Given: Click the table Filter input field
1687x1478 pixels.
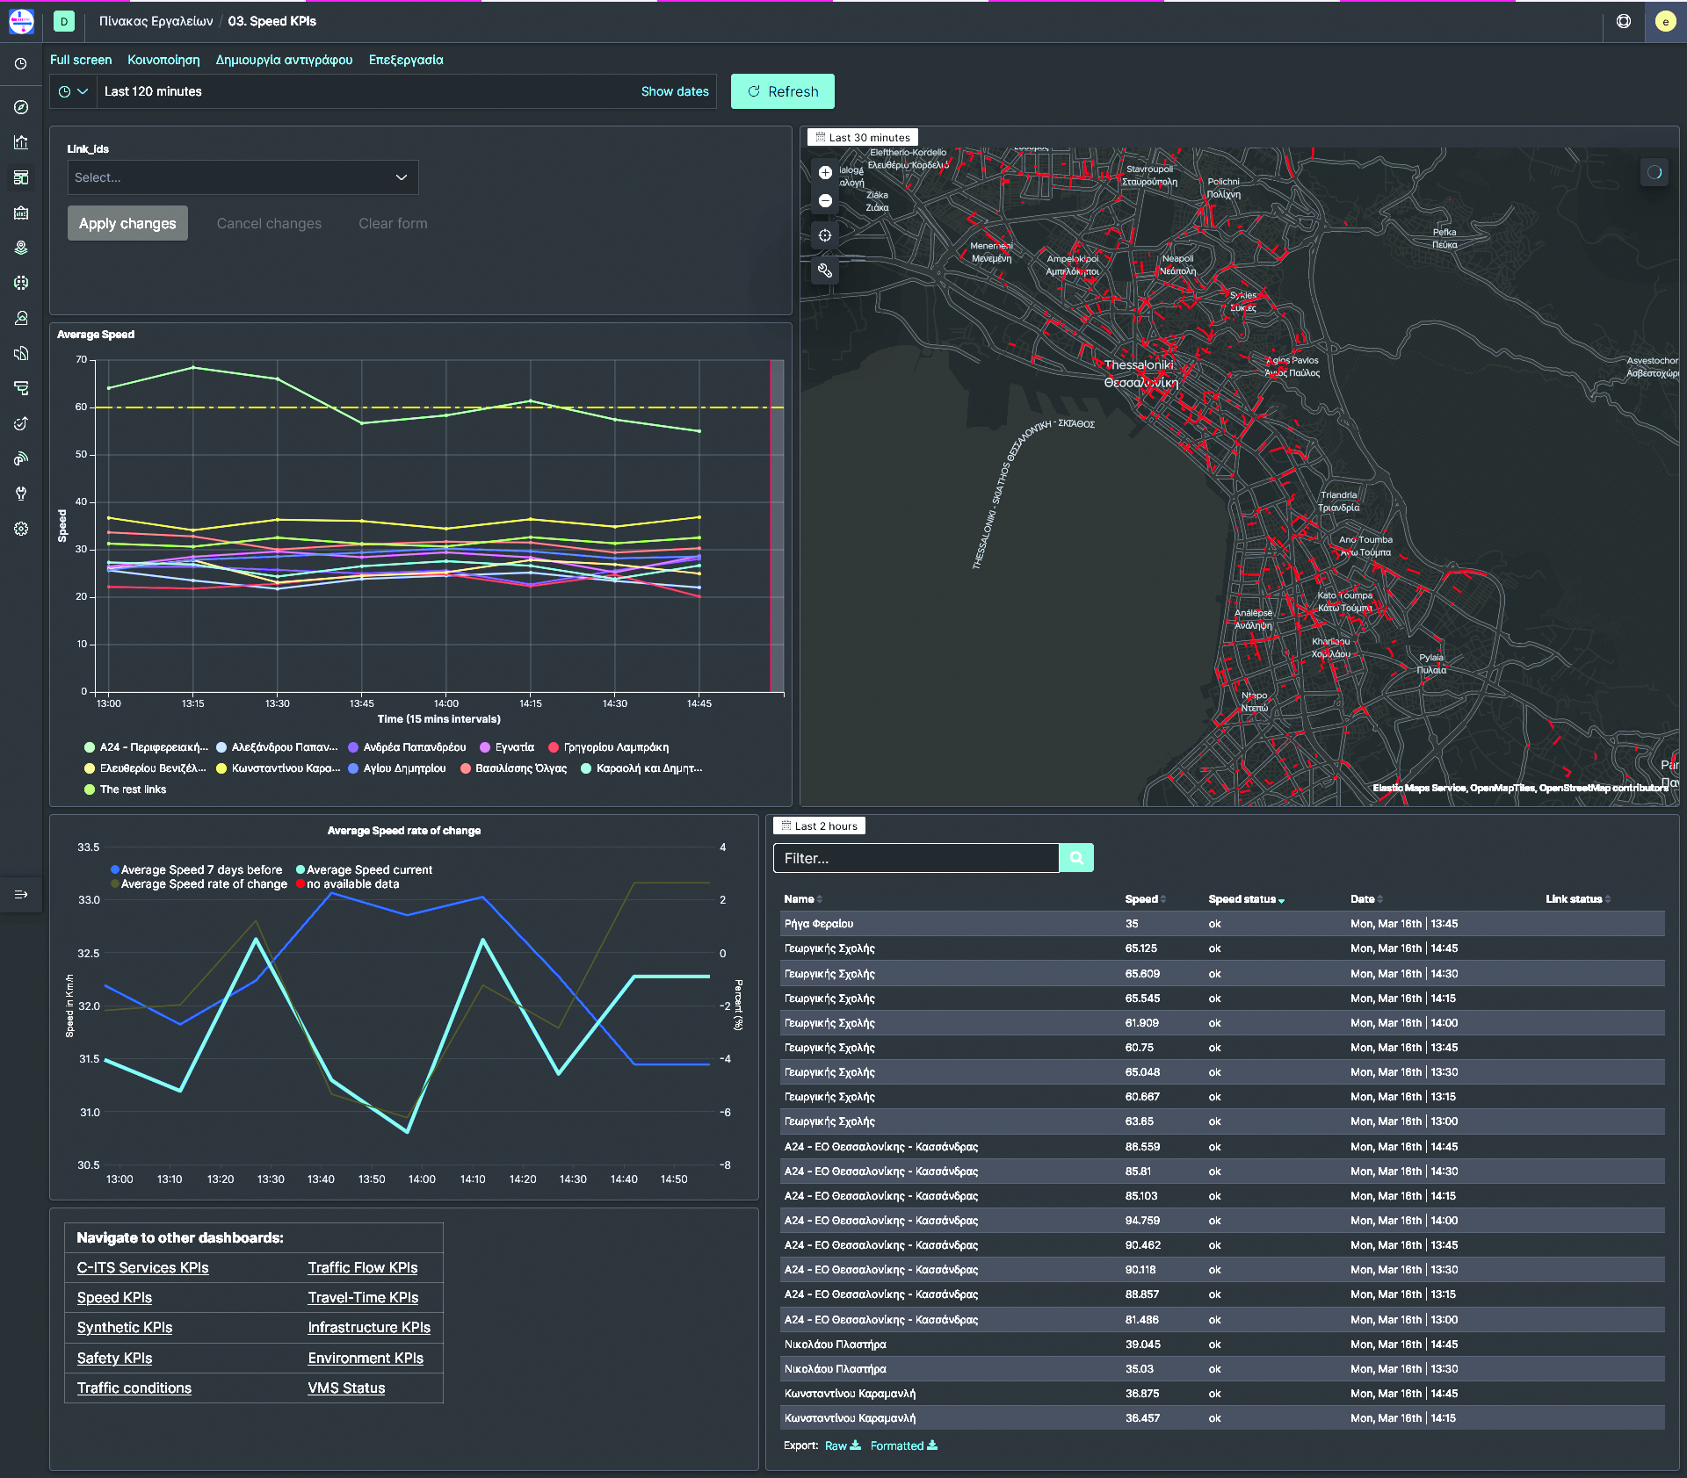Looking at the screenshot, I should pyautogui.click(x=916, y=858).
